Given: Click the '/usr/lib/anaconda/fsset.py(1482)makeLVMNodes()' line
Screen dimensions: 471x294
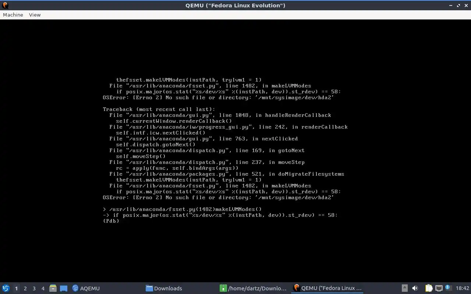Looking at the screenshot, I should point(185,209).
